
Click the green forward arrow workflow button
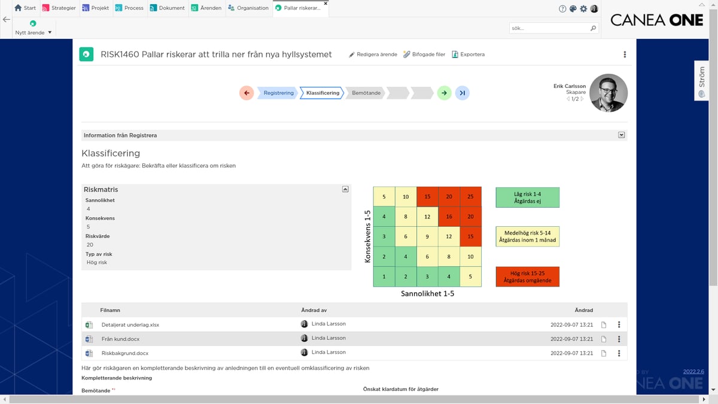[x=443, y=93]
